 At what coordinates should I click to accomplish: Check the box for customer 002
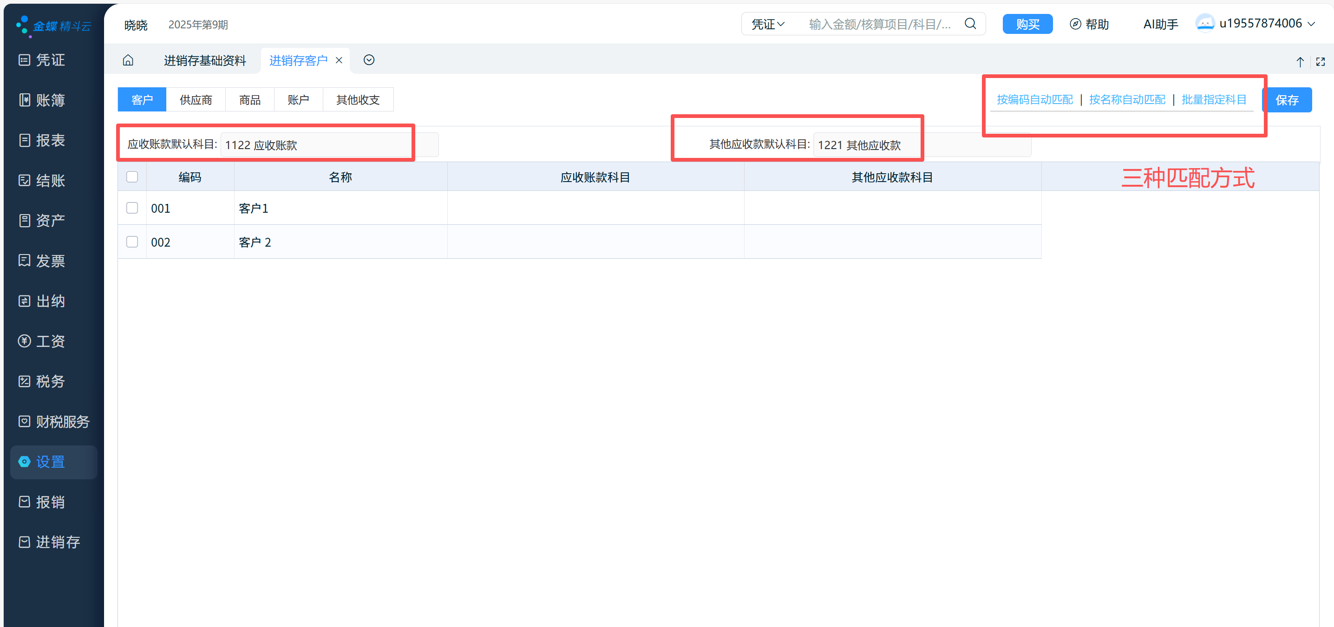[x=132, y=242]
